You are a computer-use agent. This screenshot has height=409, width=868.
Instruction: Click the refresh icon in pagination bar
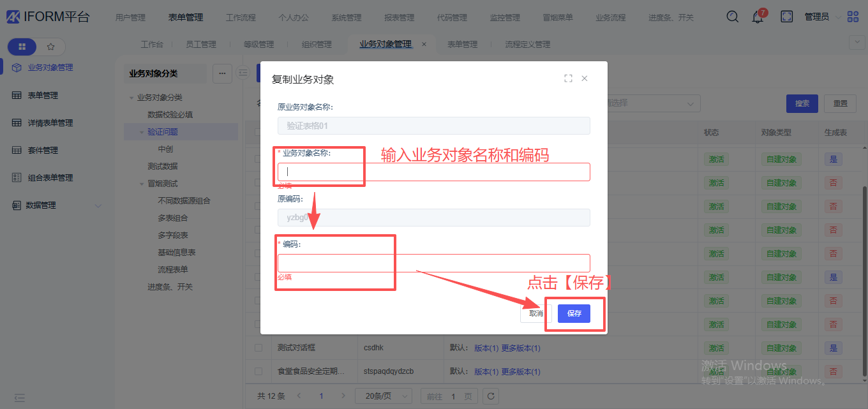[x=490, y=396]
